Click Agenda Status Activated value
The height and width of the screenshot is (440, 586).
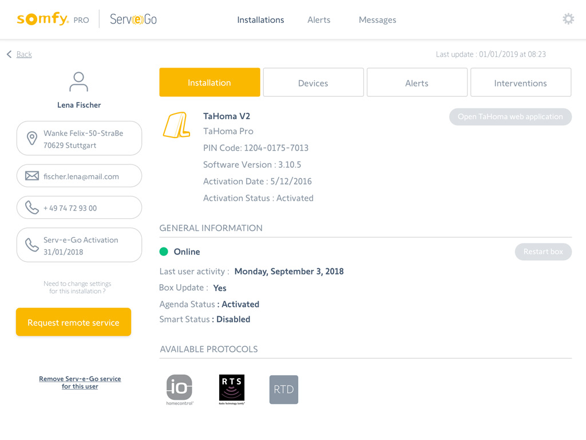(x=240, y=304)
